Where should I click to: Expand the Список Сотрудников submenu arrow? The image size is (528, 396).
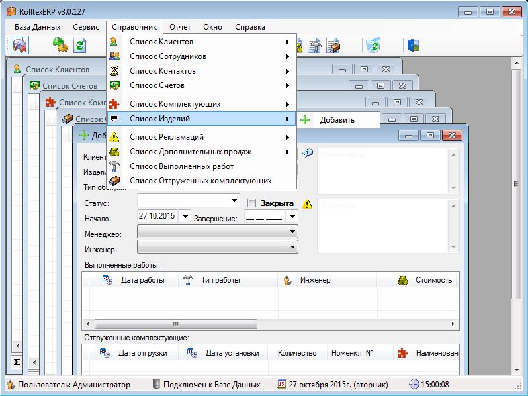point(288,56)
